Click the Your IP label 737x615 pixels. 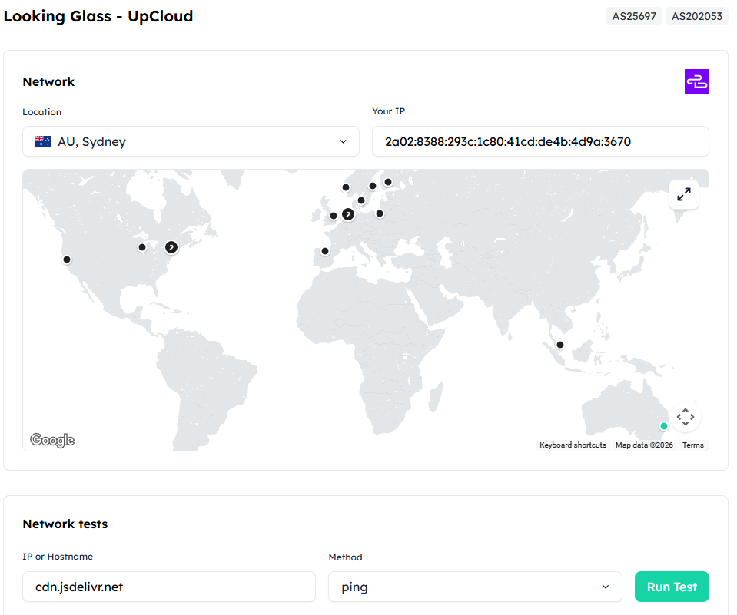[x=388, y=111]
